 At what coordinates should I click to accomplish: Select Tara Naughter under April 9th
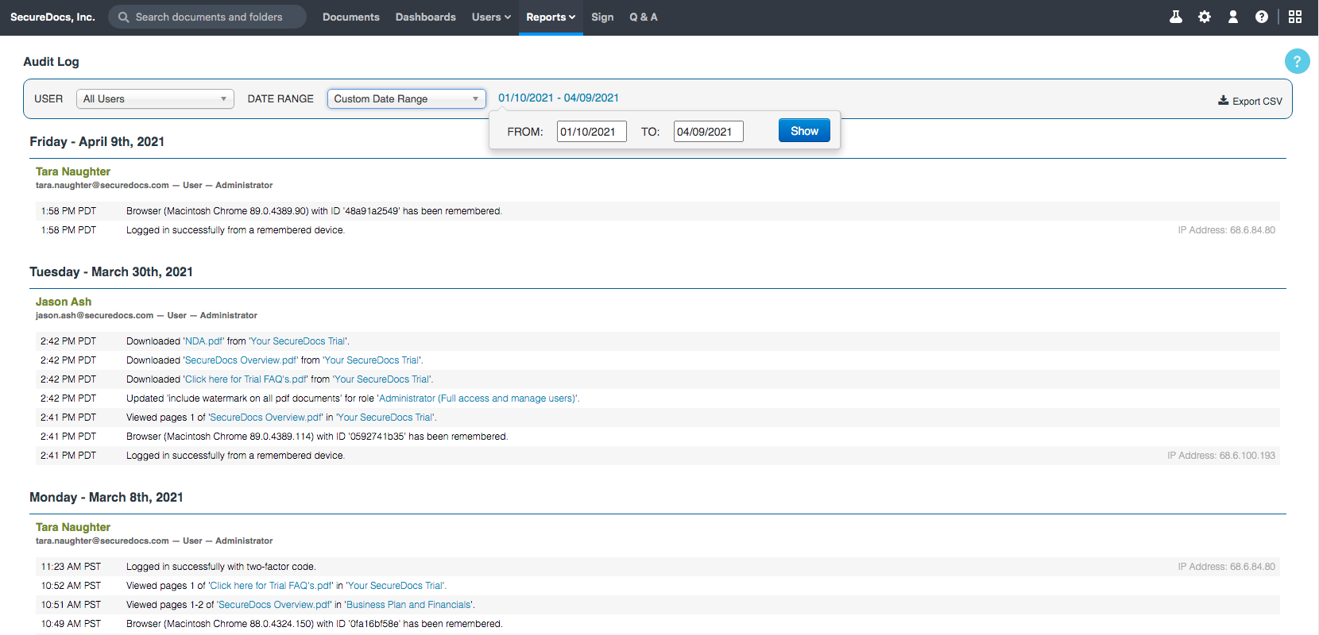pos(73,171)
